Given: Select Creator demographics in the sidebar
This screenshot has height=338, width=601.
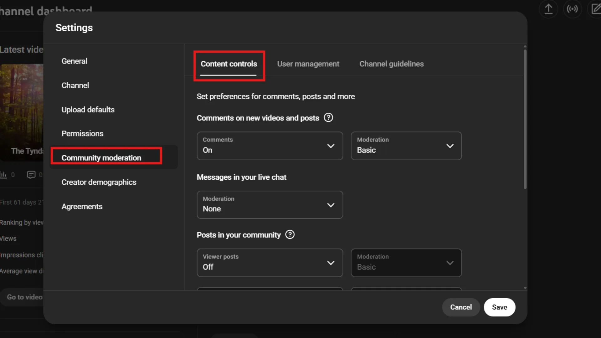Looking at the screenshot, I should 99,182.
